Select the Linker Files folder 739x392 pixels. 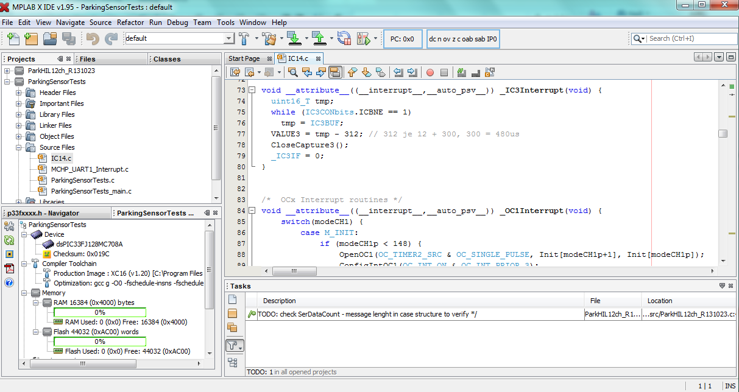55,125
